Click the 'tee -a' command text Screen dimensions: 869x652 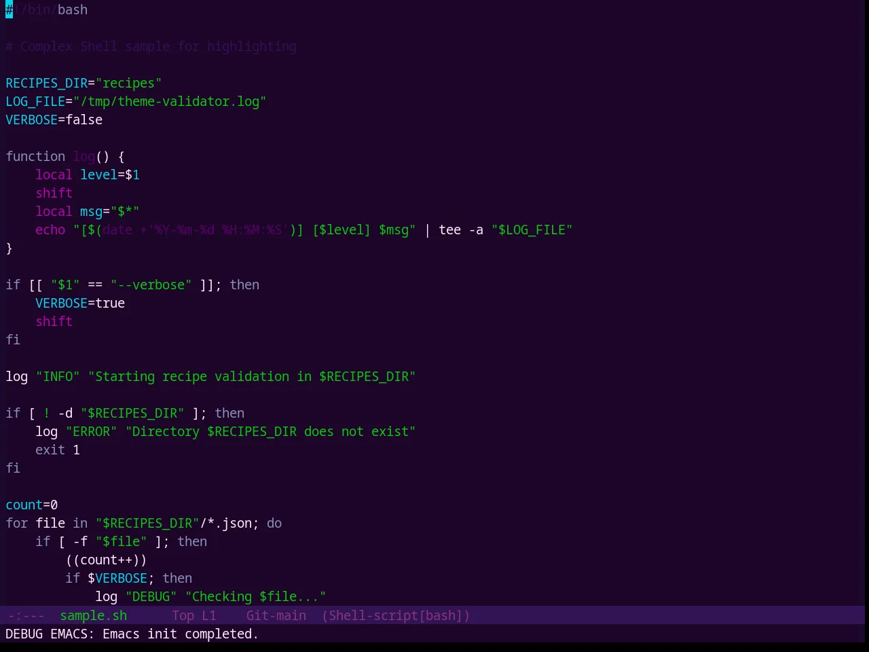coord(461,230)
